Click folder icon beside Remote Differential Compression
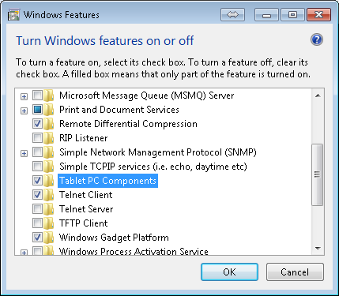 (49, 124)
